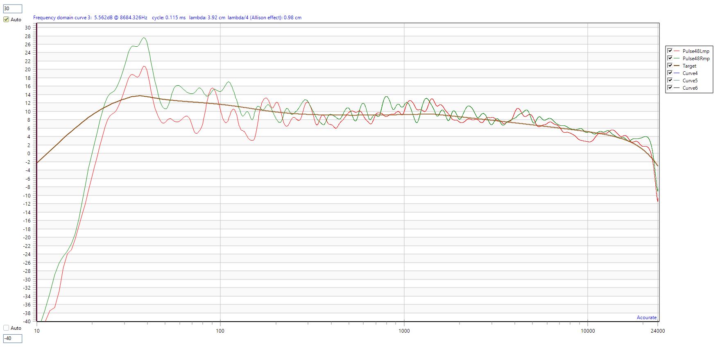Click the '100' frequency axis label
Screen dimensions: 720x347
(220, 331)
